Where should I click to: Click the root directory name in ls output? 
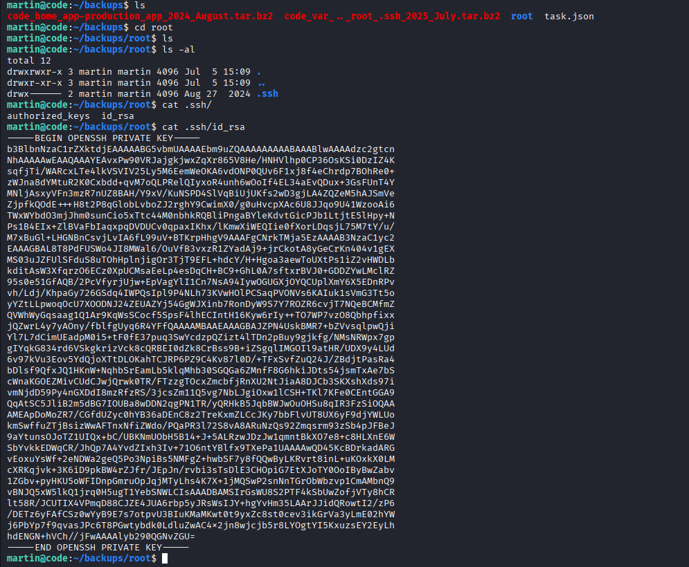pos(521,17)
